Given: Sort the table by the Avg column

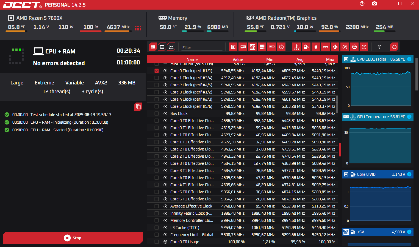Looking at the screenshot, I should (300, 59).
